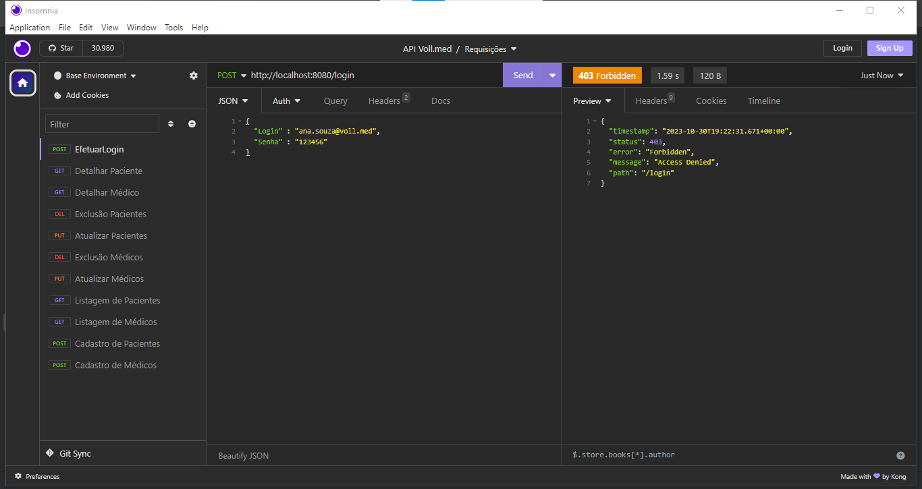The width and height of the screenshot is (922, 489).
Task: Open the Application menu
Action: [x=30, y=28]
